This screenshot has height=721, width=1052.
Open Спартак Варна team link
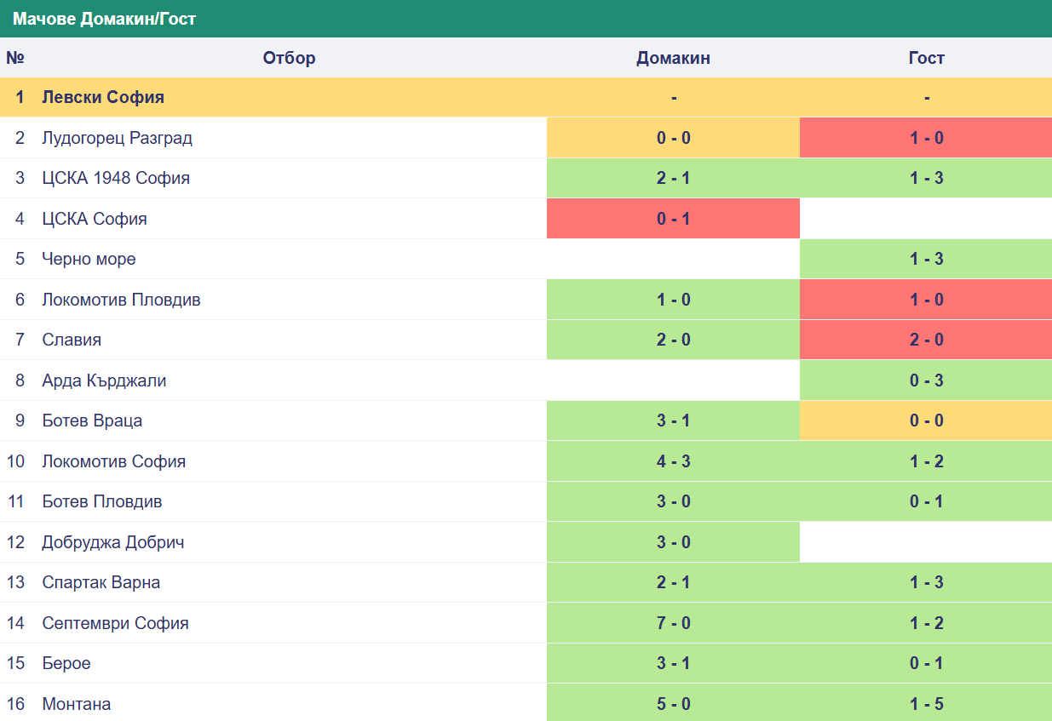(x=101, y=582)
